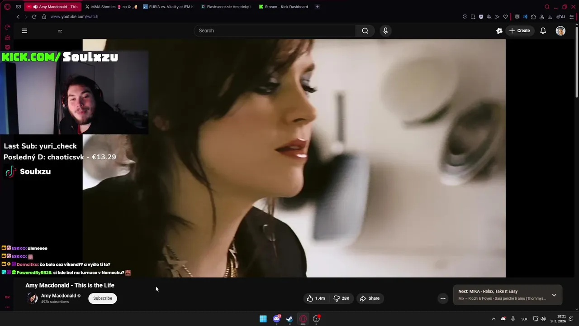
Task: Open OBS Studio from the taskbar
Action: (x=316, y=319)
